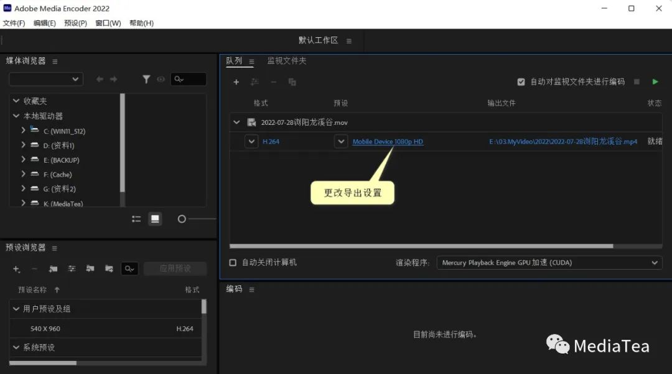The image size is (672, 374).
Task: Go back in media browser navigation
Action: point(100,79)
